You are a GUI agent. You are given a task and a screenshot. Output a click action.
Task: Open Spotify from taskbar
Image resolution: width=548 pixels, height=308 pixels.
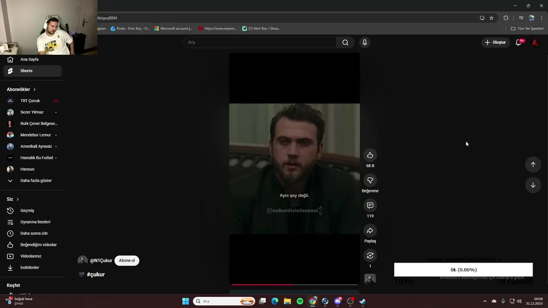300,301
